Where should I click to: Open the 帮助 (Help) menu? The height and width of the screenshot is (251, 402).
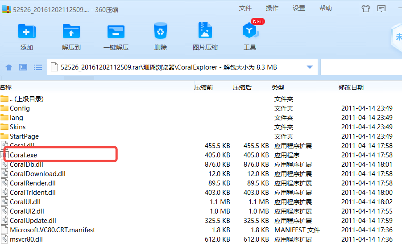[x=326, y=8]
